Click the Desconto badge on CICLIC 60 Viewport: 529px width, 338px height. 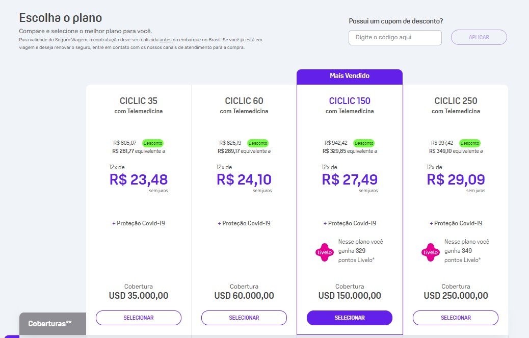click(258, 143)
